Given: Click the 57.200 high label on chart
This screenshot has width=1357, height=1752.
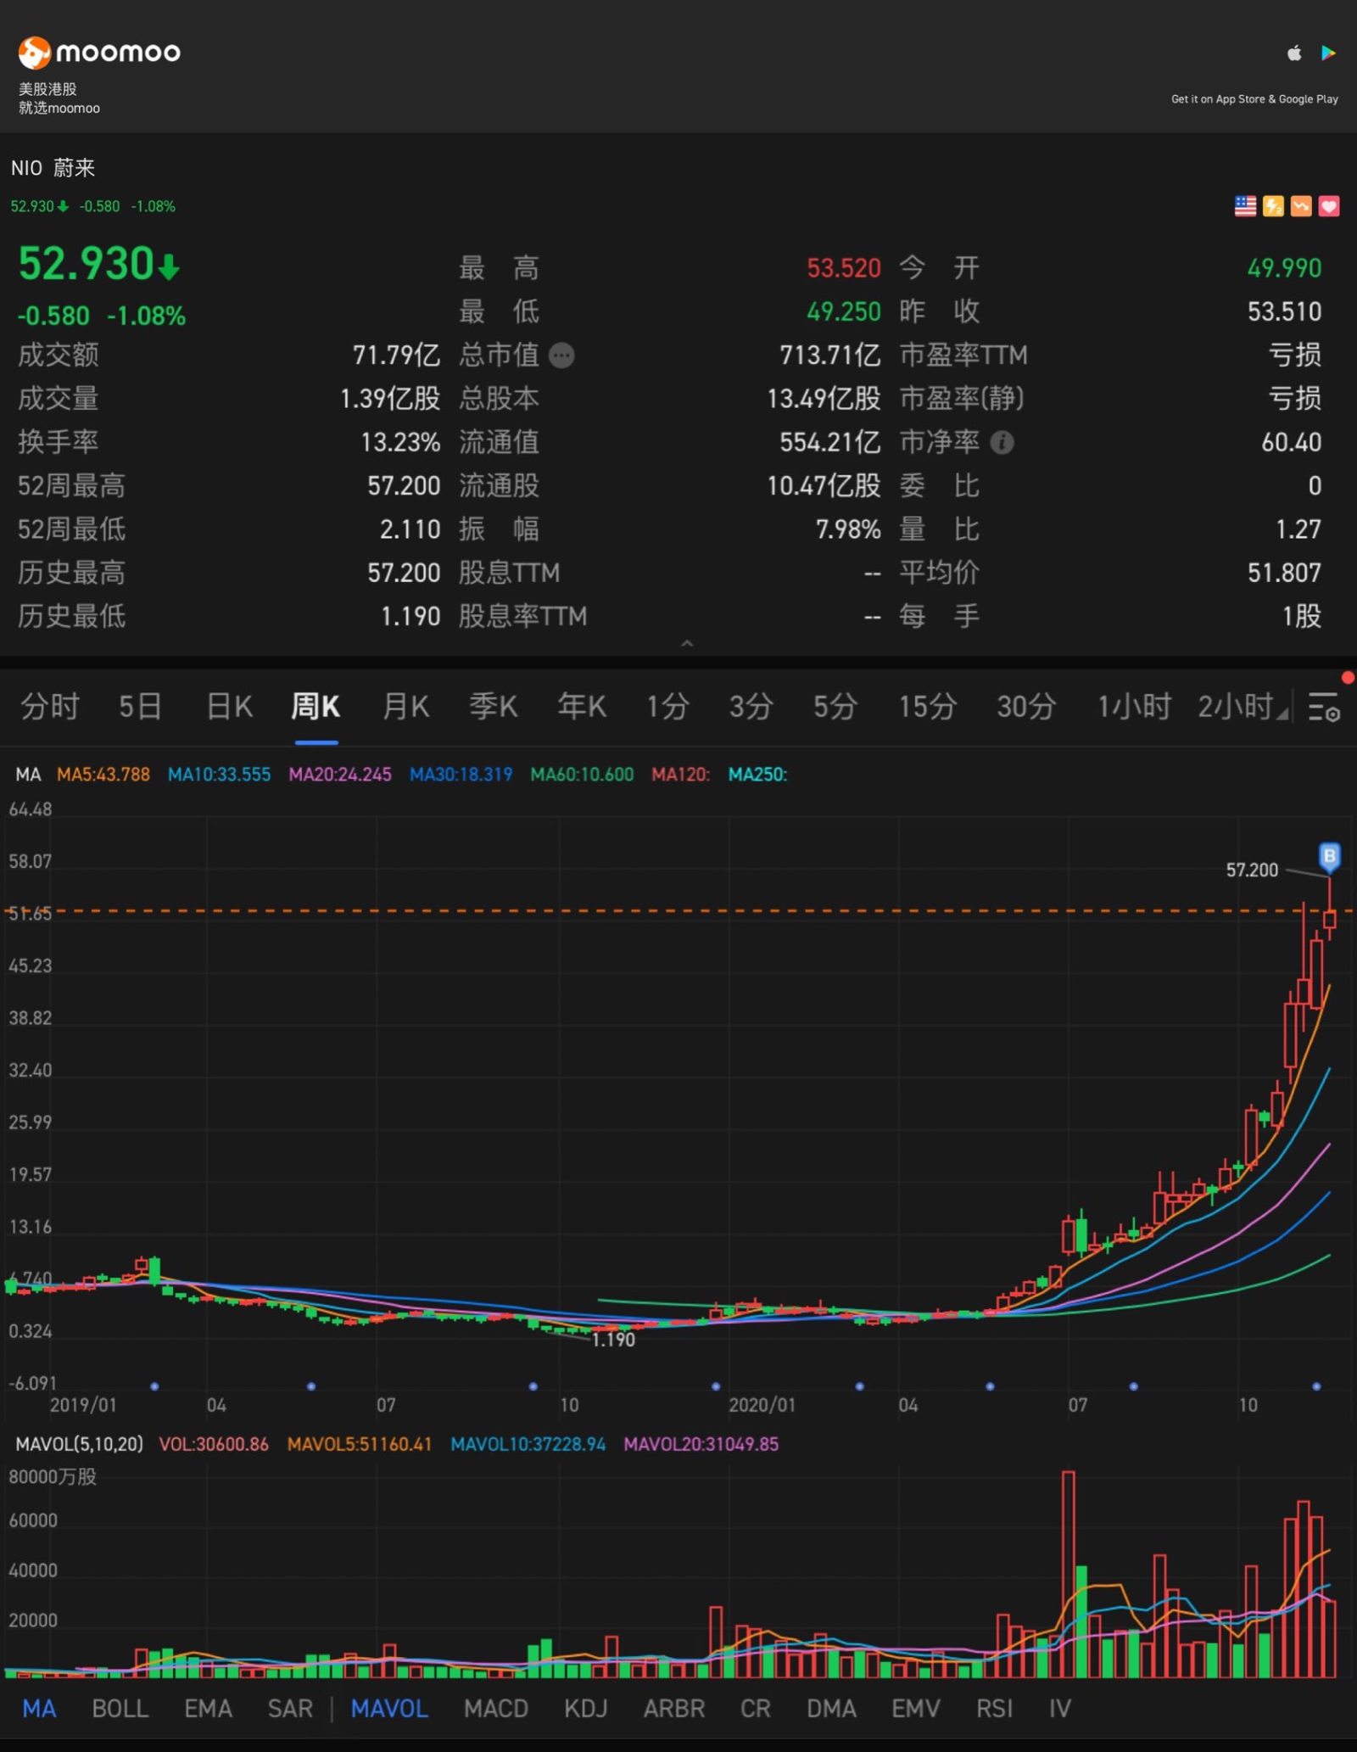Looking at the screenshot, I should pyautogui.click(x=1252, y=870).
